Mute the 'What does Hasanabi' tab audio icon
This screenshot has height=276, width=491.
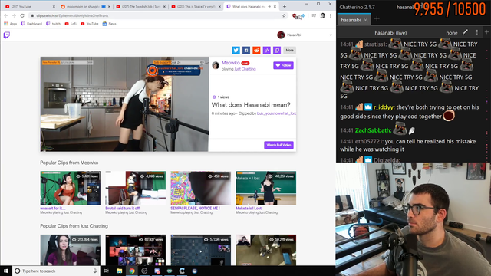269,6
